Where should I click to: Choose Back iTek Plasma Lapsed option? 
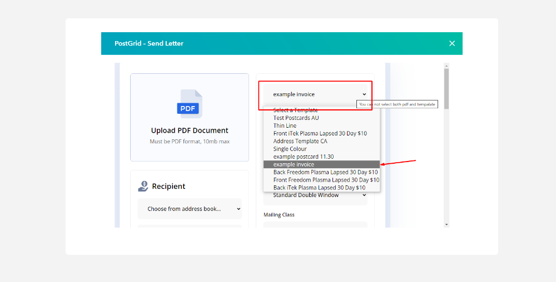[x=319, y=188]
